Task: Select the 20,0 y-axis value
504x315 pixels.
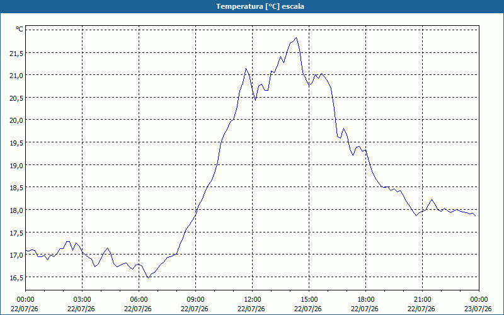Action: coord(16,120)
